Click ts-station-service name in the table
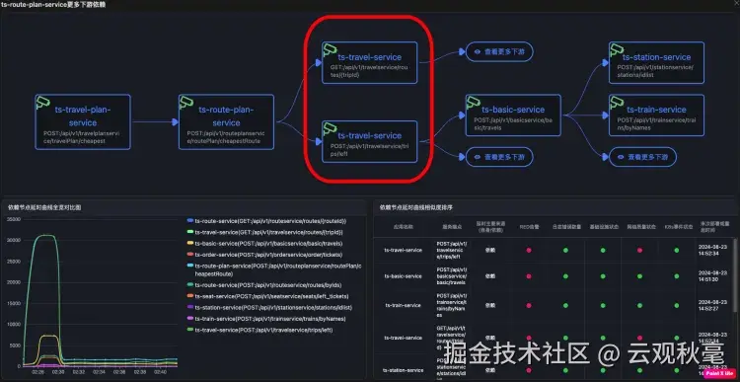740x382 pixels. (x=403, y=370)
